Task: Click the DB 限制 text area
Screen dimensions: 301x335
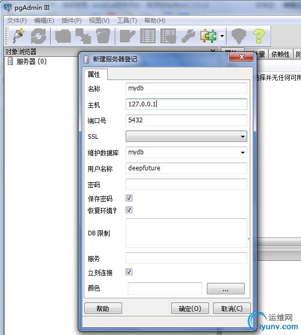Action: click(x=186, y=233)
